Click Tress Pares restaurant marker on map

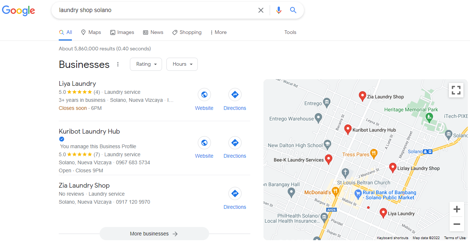point(374,153)
